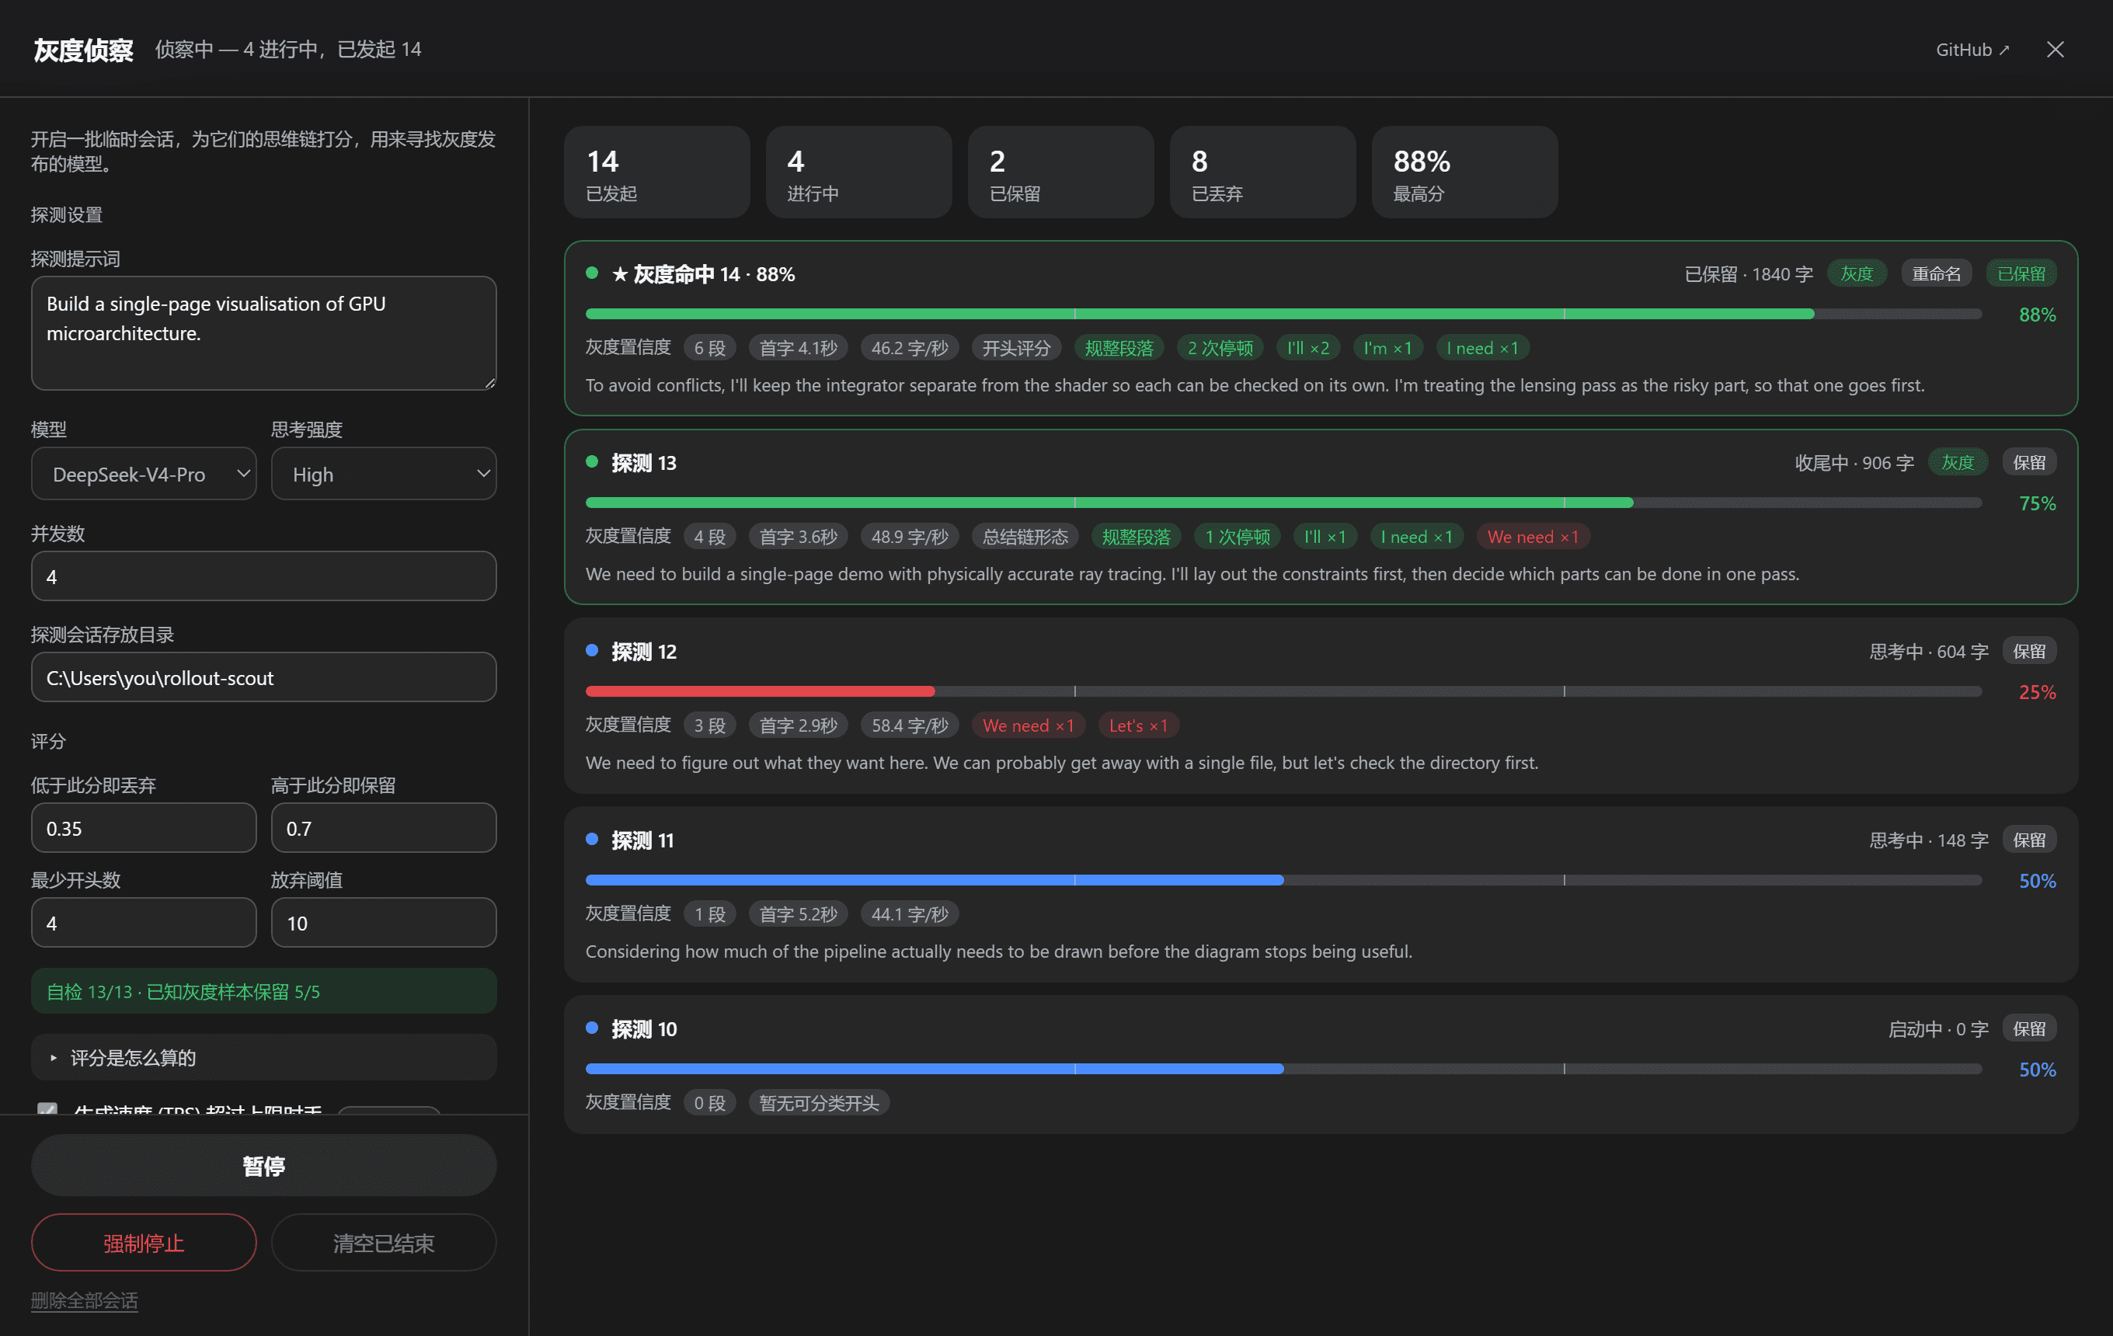Click the 灰度 tag on 灰度命中 14
The width and height of the screenshot is (2113, 1336).
1856,273
